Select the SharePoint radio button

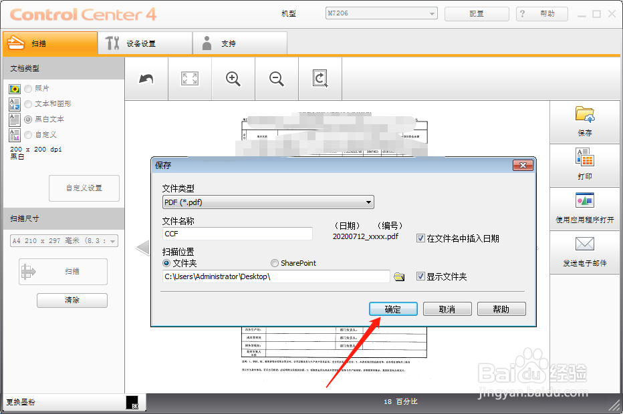pyautogui.click(x=274, y=262)
